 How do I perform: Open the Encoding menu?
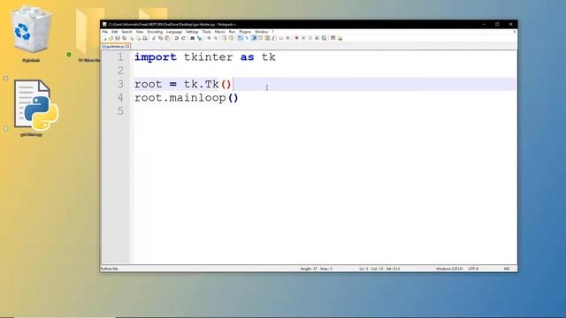tap(155, 32)
